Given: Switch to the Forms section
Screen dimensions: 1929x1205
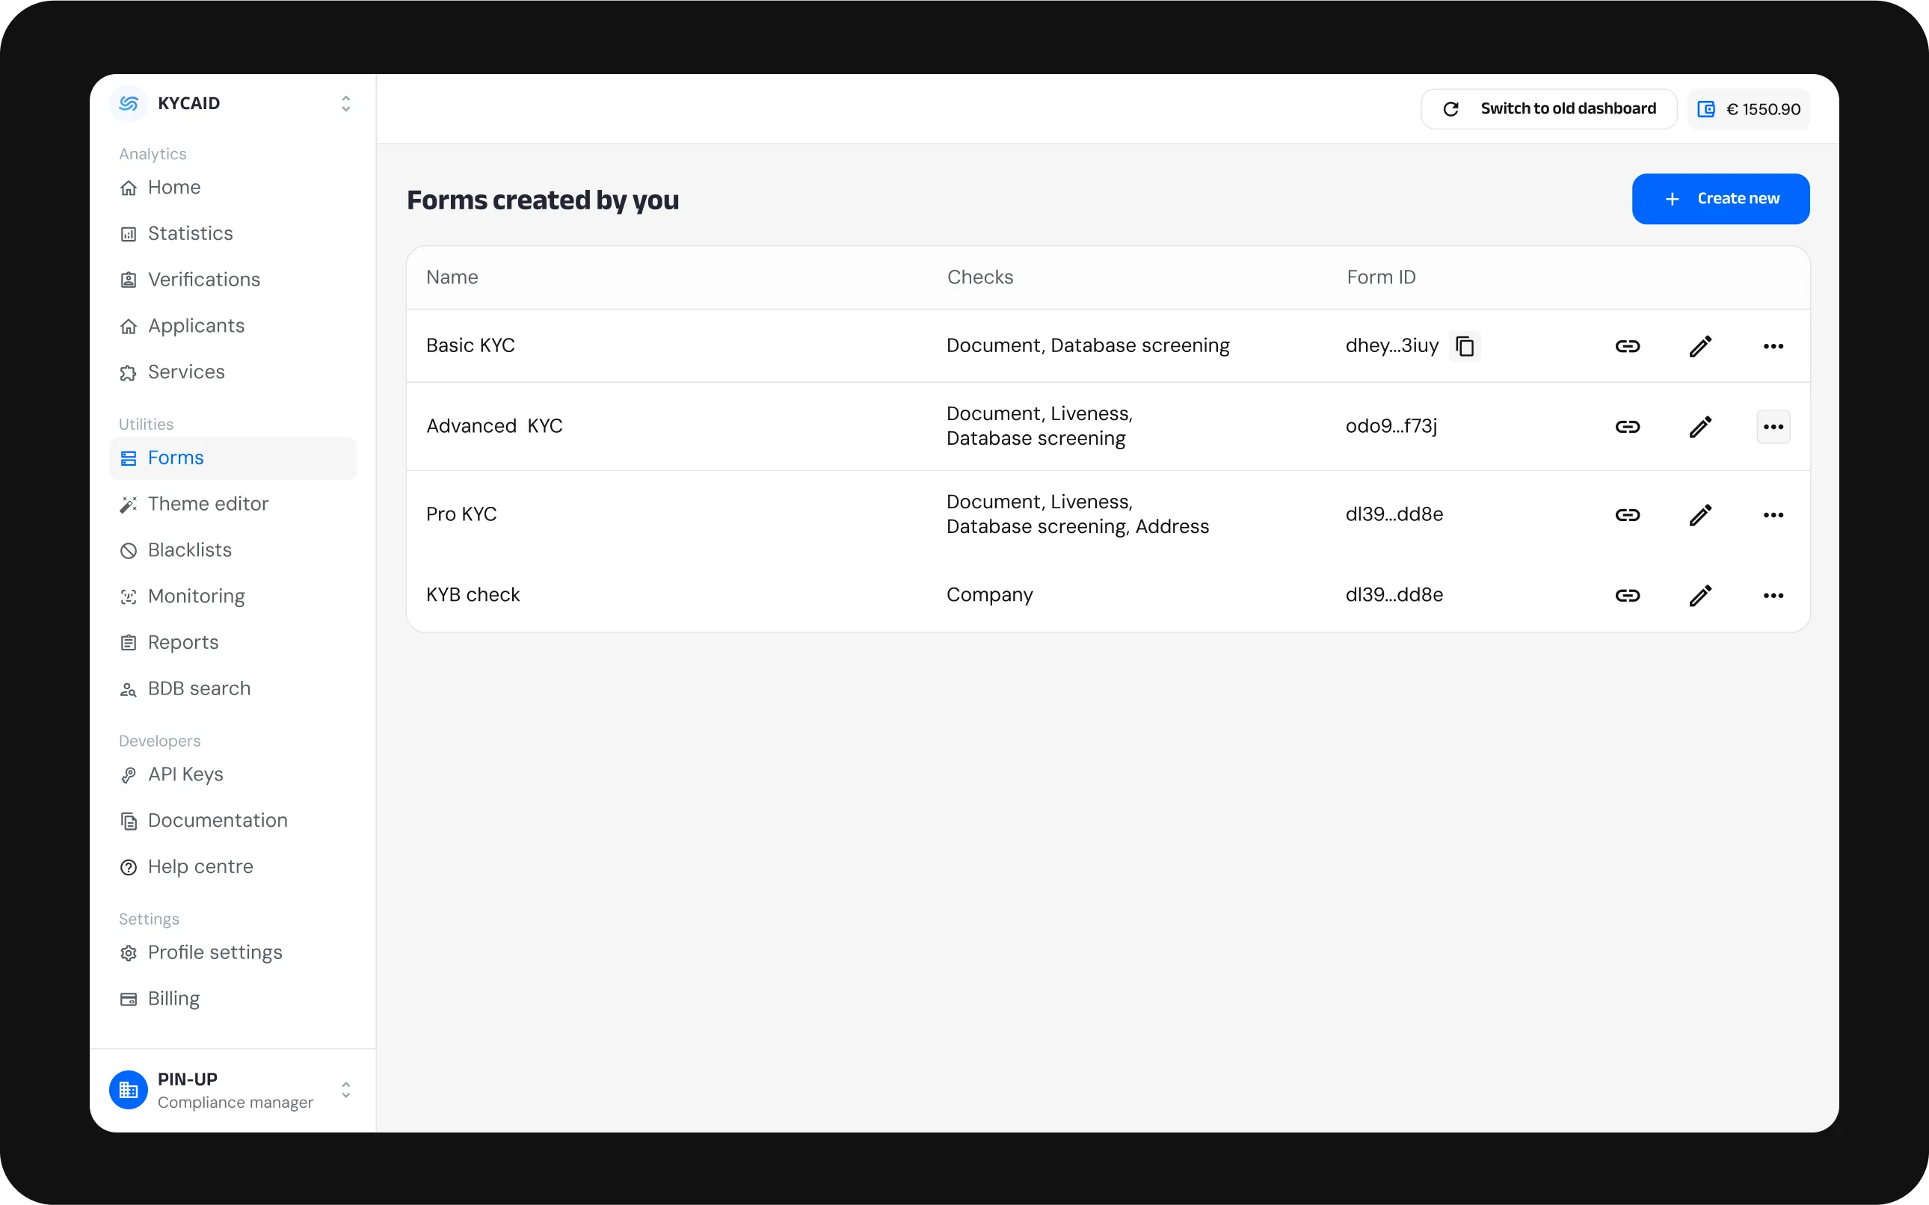Looking at the screenshot, I should 176,457.
